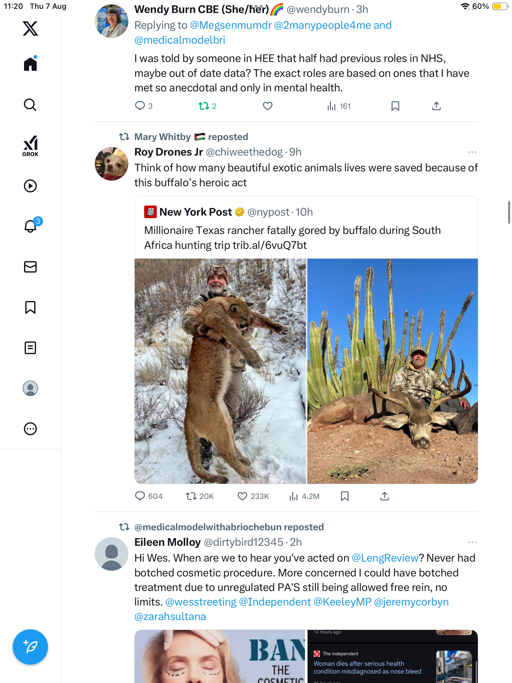The image size is (512, 683).
Task: Open Messages envelope in sidebar
Action: coord(30,267)
